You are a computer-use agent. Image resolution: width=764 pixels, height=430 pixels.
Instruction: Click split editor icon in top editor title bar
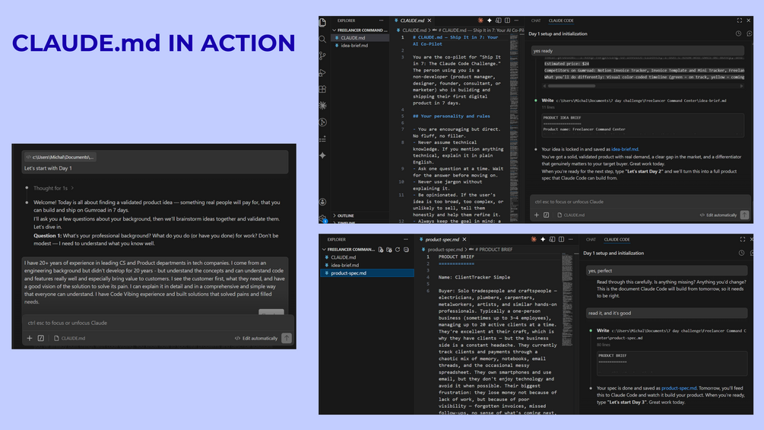click(507, 21)
